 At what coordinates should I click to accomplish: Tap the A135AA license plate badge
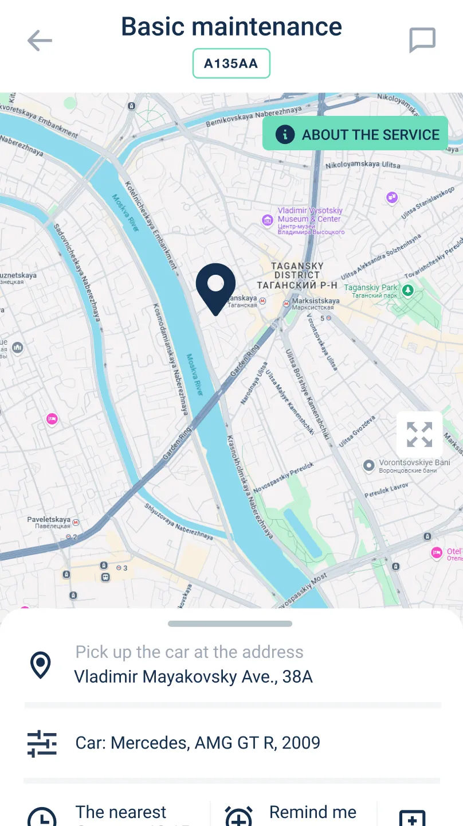click(x=231, y=64)
